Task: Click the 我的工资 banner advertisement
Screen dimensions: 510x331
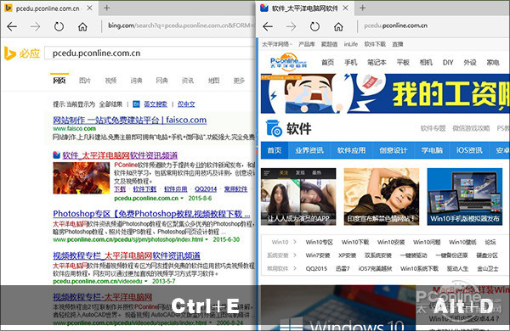Action: tap(385, 93)
